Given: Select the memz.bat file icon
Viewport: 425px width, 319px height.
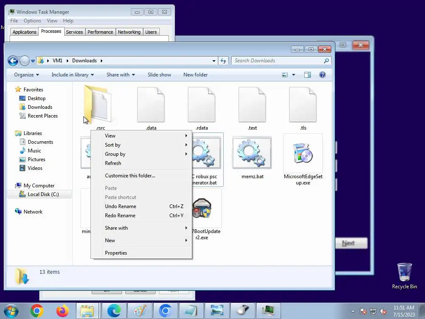Looking at the screenshot, I should pos(252,152).
